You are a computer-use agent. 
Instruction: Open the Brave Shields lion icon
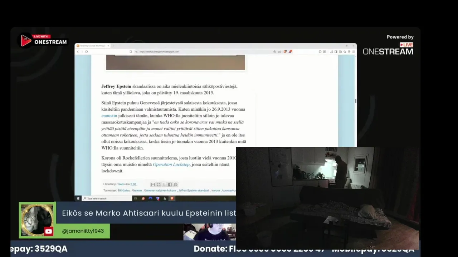285,52
